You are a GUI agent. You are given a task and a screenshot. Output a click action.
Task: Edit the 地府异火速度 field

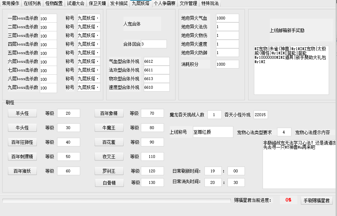tap(228, 44)
